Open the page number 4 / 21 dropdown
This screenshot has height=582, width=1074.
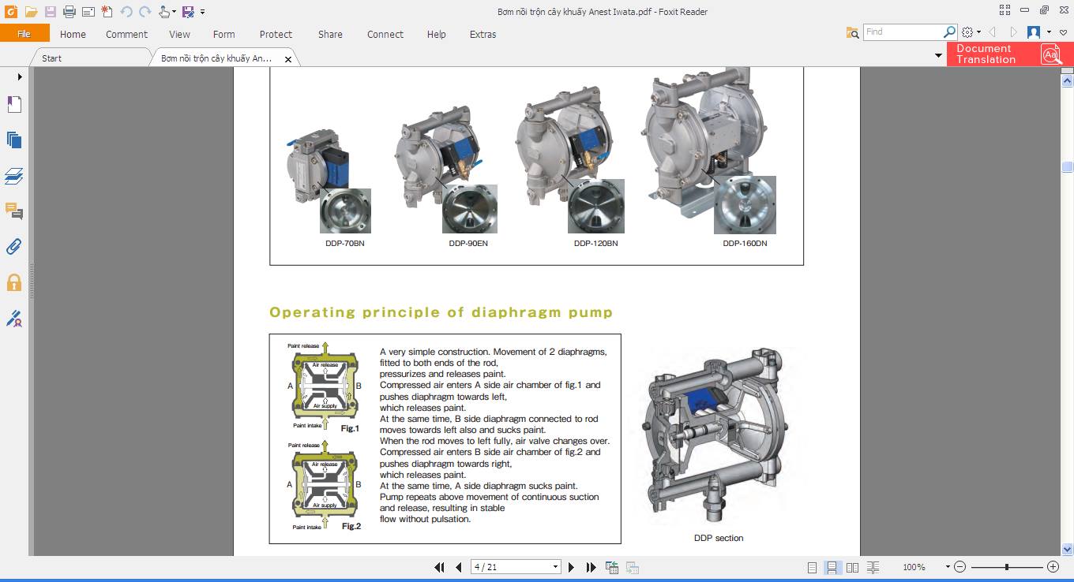(x=556, y=567)
